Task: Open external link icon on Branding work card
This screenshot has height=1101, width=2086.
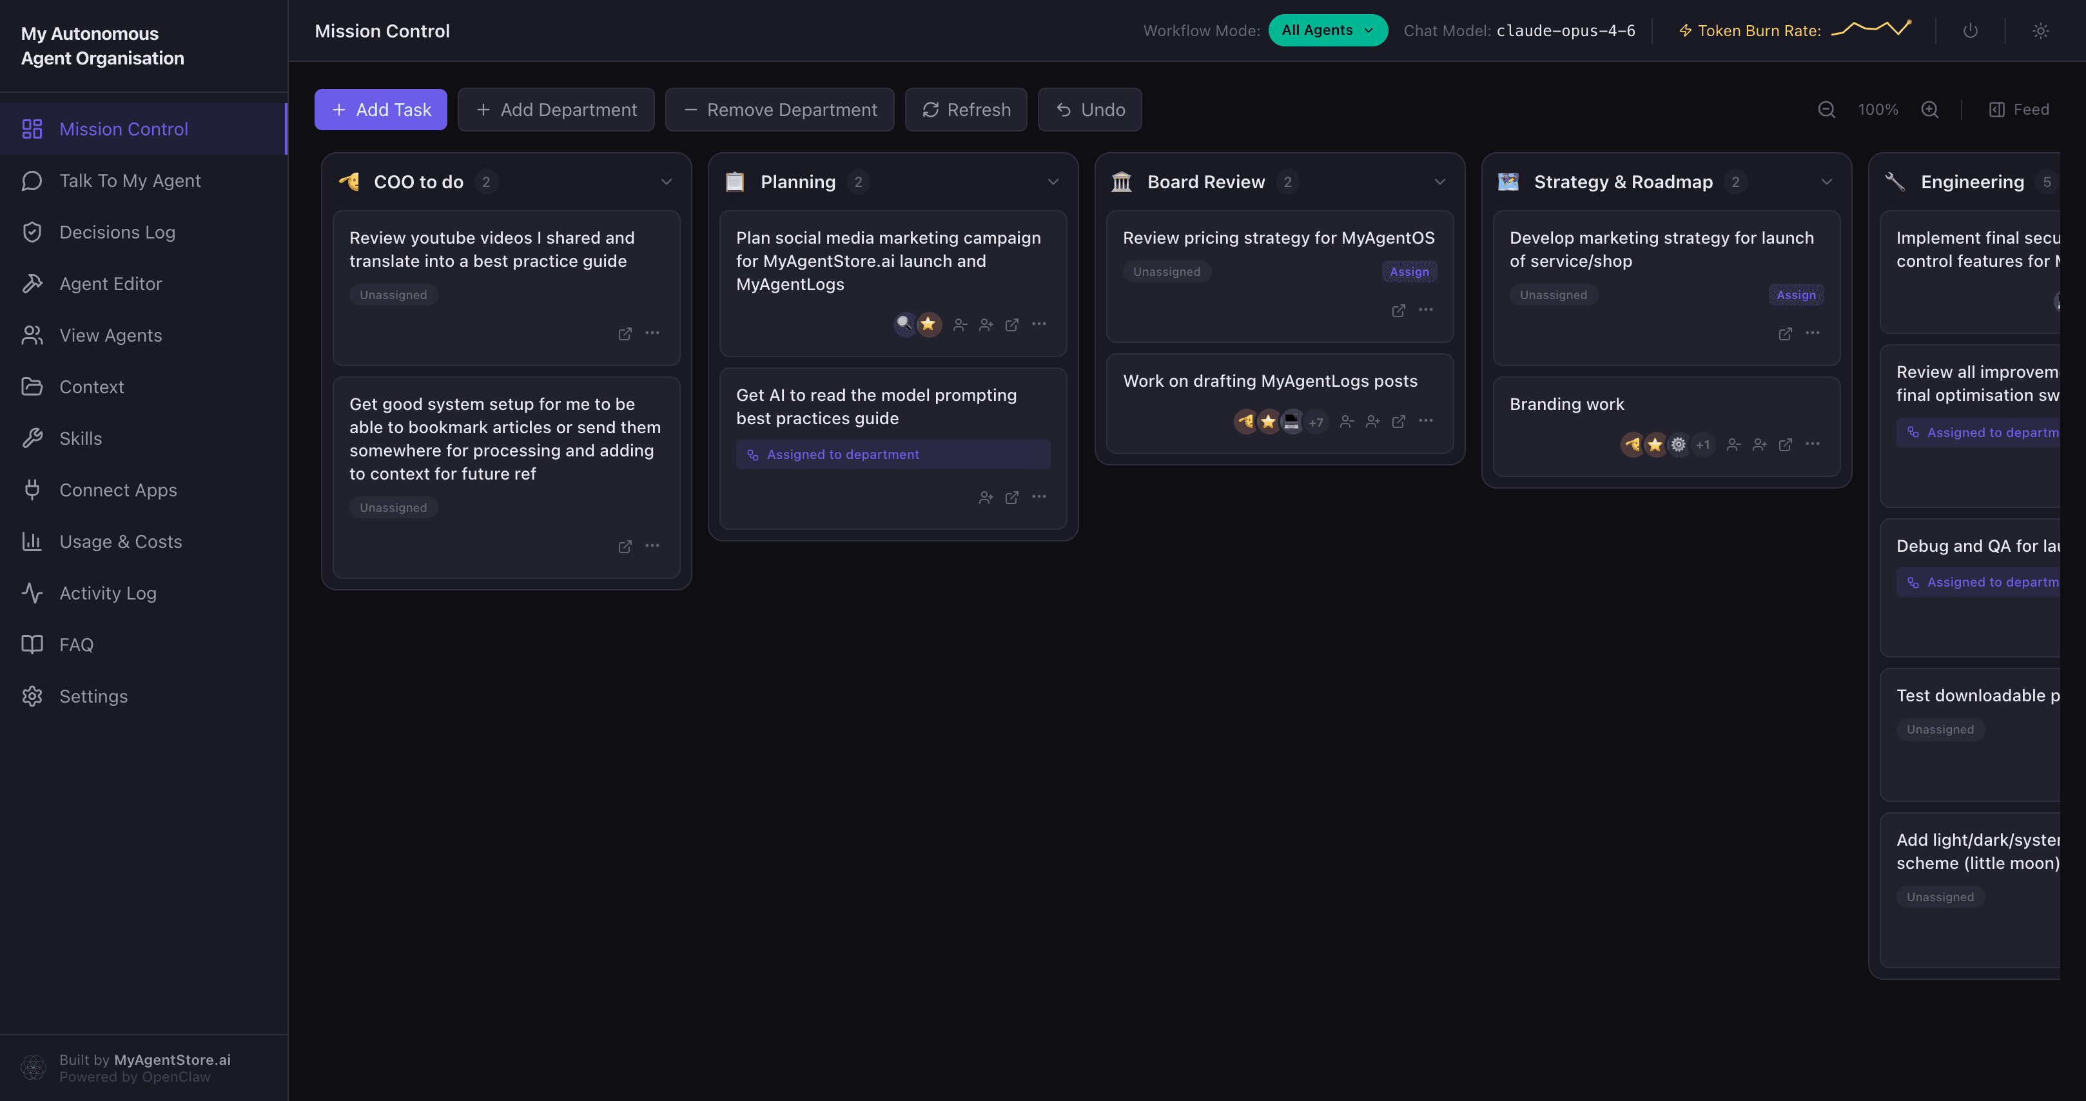Action: (1785, 444)
